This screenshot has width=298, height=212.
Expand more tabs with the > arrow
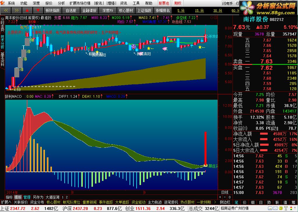[215, 202]
